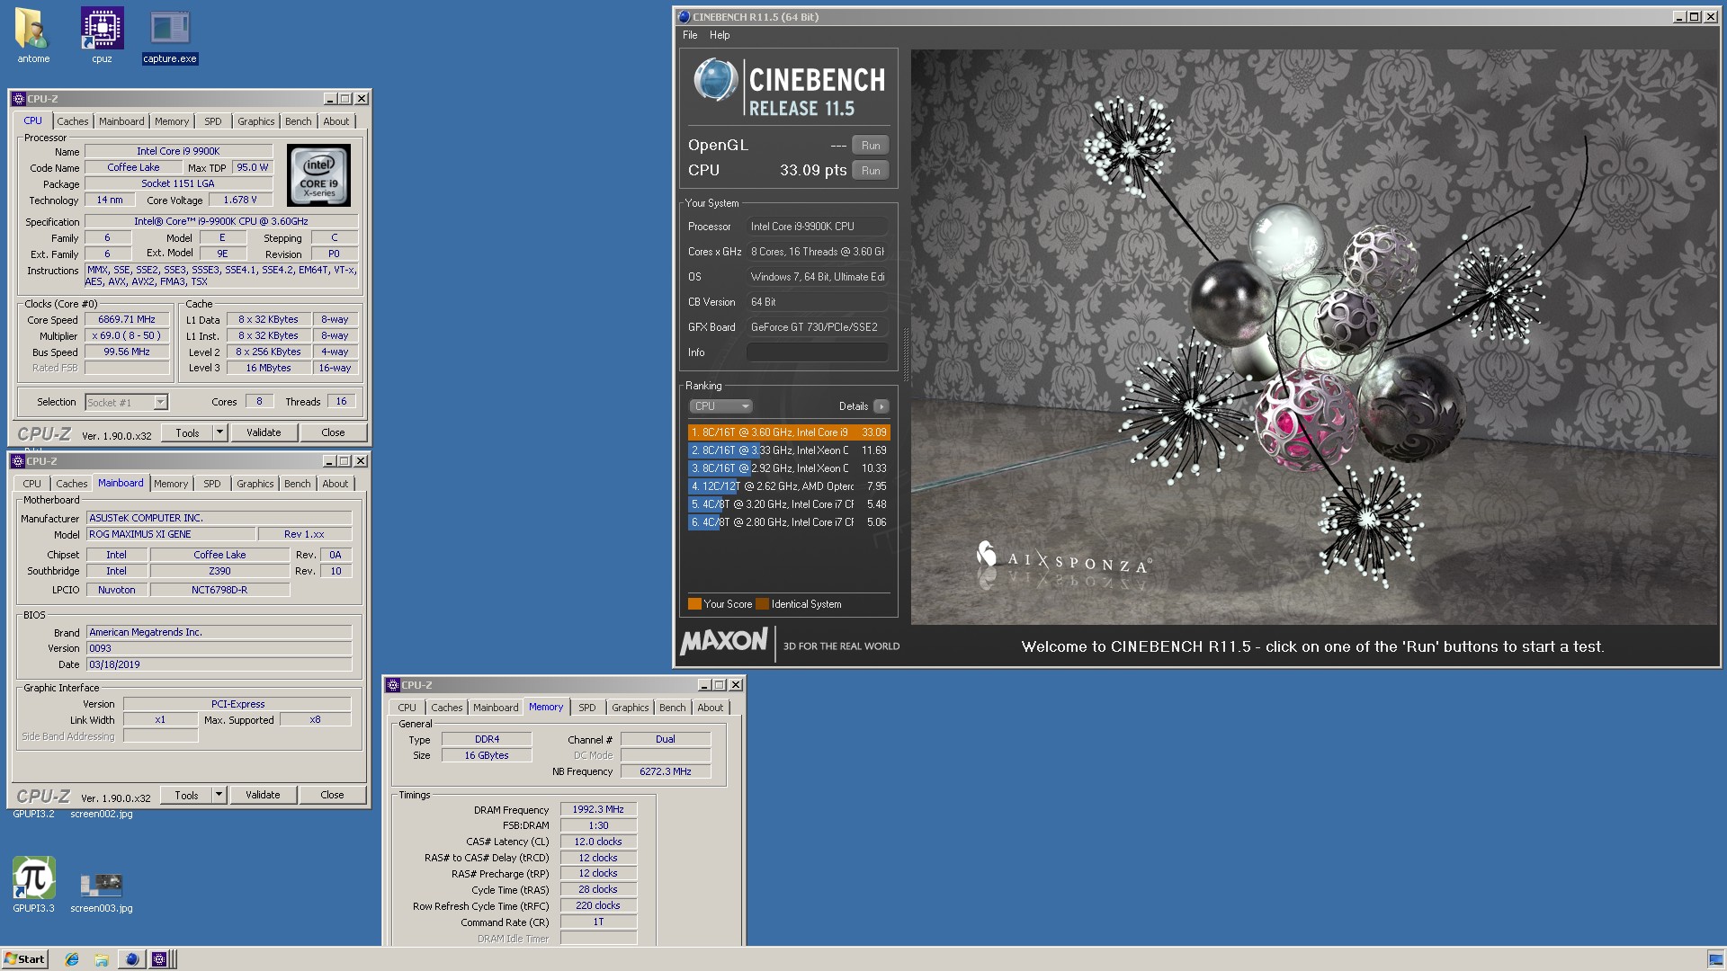Activate the CPU-Z taskbar button
1727x971 pixels.
(159, 959)
